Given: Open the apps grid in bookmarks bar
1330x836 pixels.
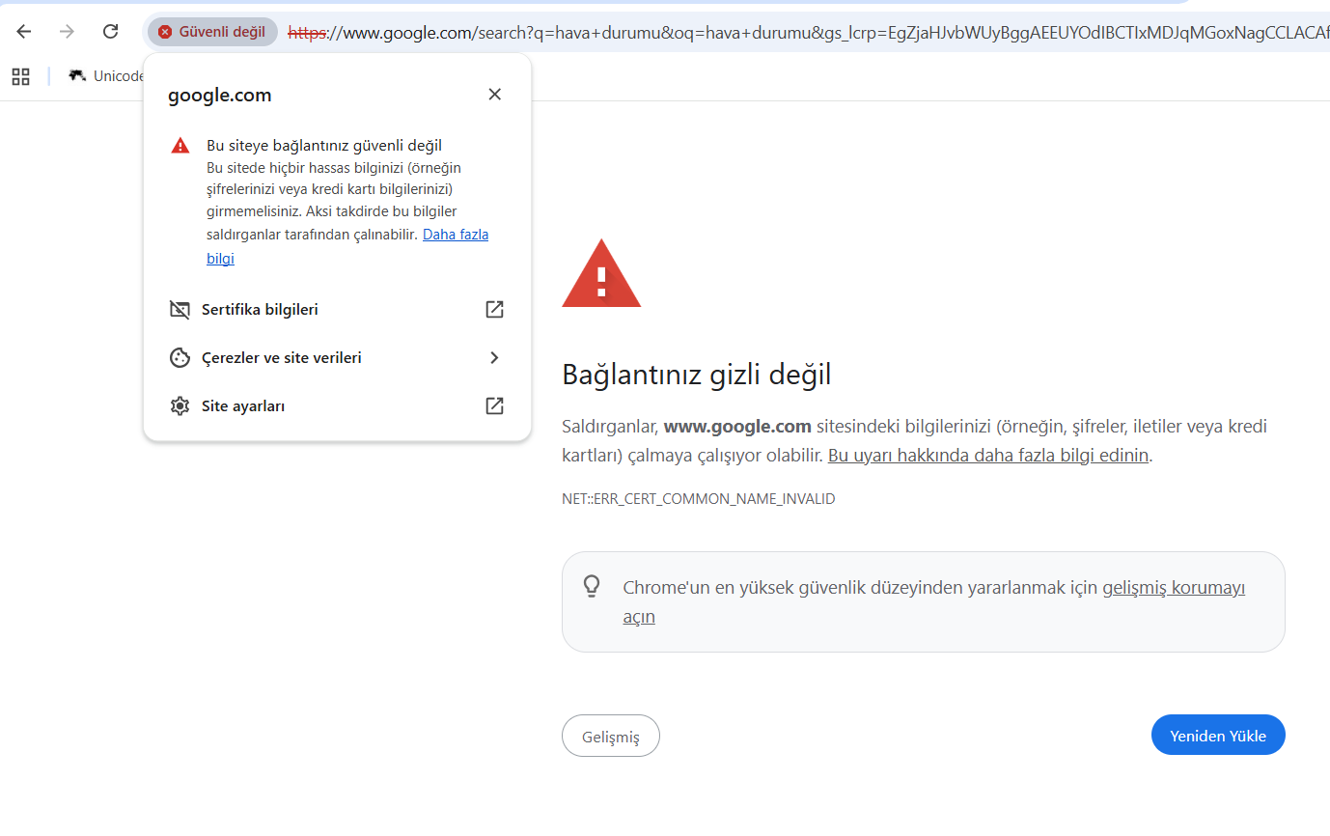Looking at the screenshot, I should point(20,76).
